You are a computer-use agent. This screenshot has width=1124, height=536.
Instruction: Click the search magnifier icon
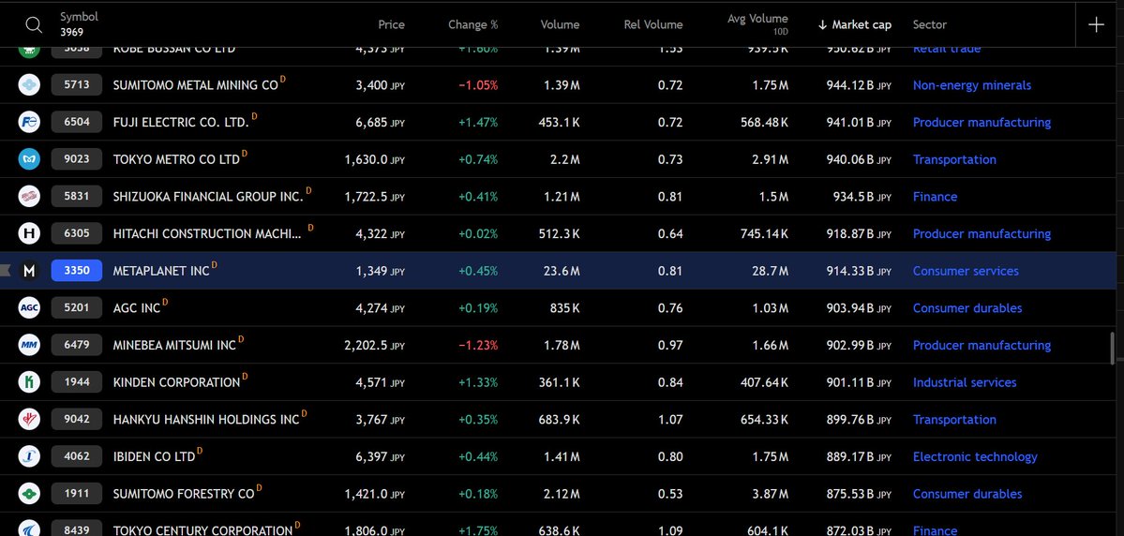pyautogui.click(x=34, y=24)
